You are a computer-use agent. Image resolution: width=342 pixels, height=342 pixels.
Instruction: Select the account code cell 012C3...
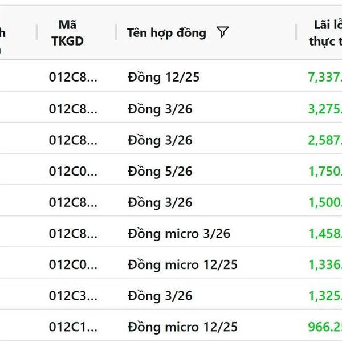pos(73,296)
